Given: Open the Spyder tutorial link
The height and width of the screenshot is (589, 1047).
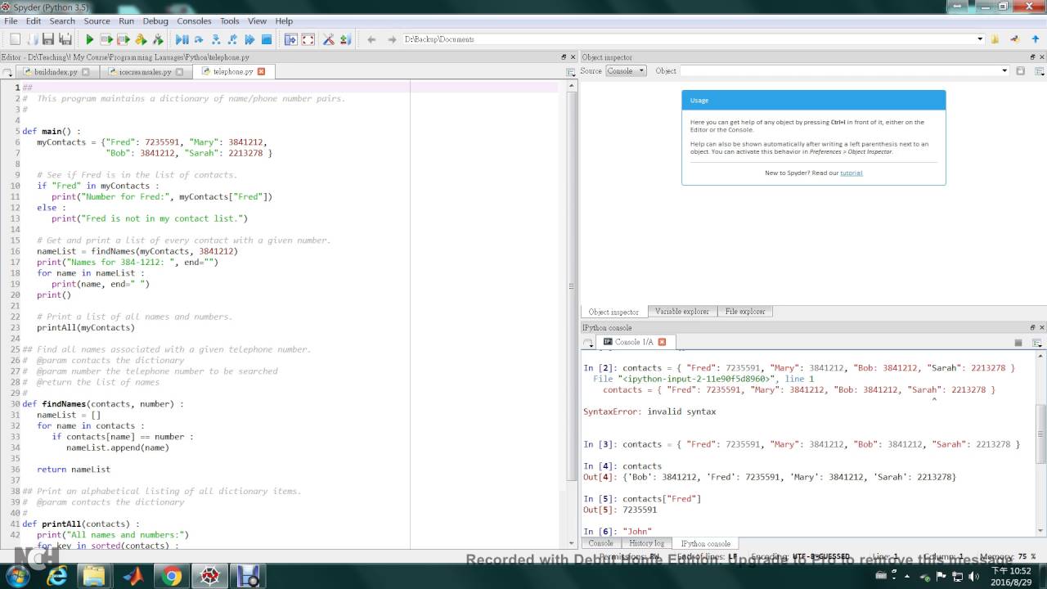Looking at the screenshot, I should coord(852,173).
